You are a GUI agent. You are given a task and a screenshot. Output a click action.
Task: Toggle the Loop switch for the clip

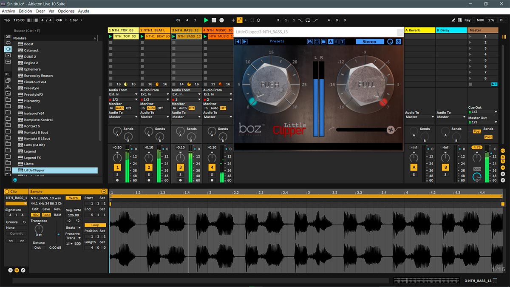95,225
